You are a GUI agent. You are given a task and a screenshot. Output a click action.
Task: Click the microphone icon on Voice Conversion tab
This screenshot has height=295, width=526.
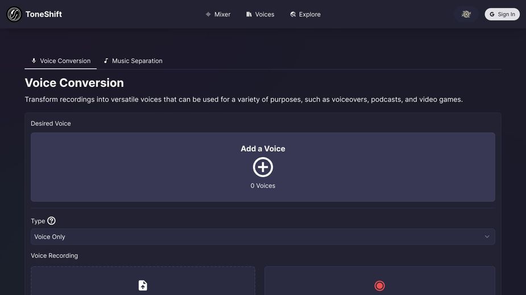click(34, 61)
